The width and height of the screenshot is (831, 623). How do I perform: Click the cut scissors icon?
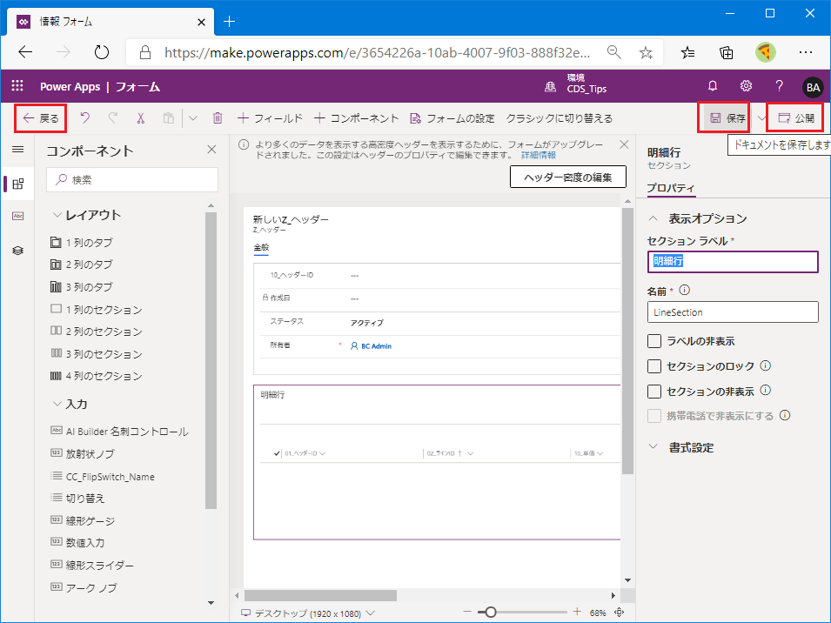(140, 117)
